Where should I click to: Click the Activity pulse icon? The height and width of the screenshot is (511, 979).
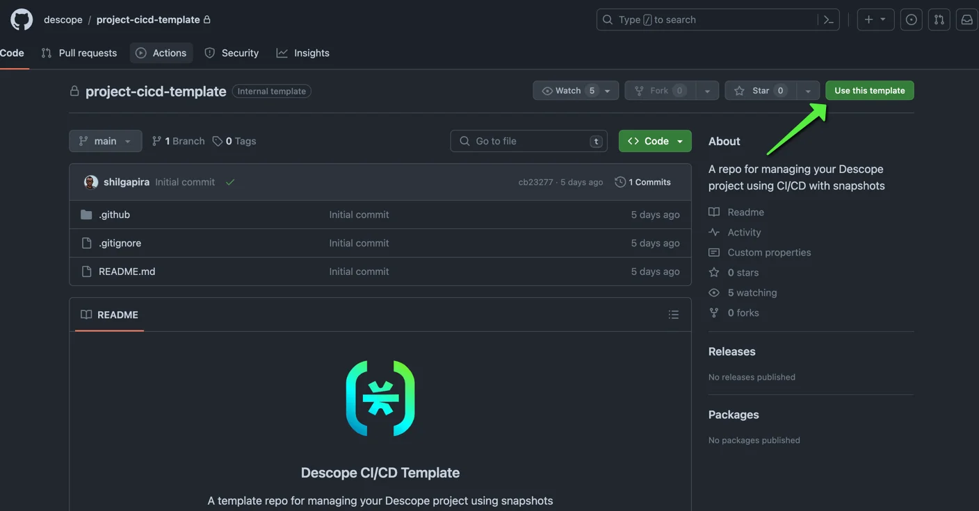(713, 232)
